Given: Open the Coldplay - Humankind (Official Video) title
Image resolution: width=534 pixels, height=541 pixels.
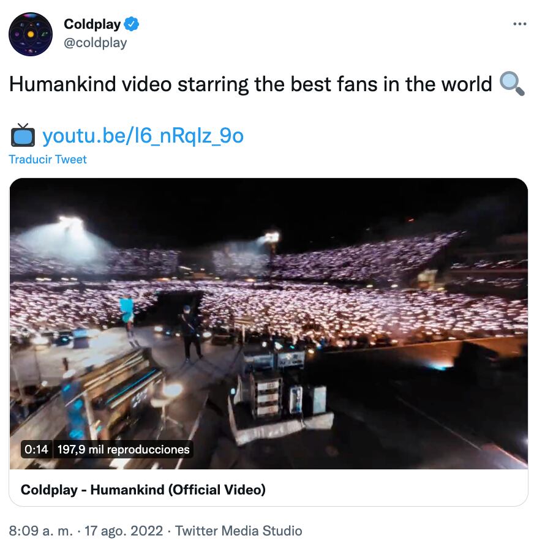Looking at the screenshot, I should [143, 489].
